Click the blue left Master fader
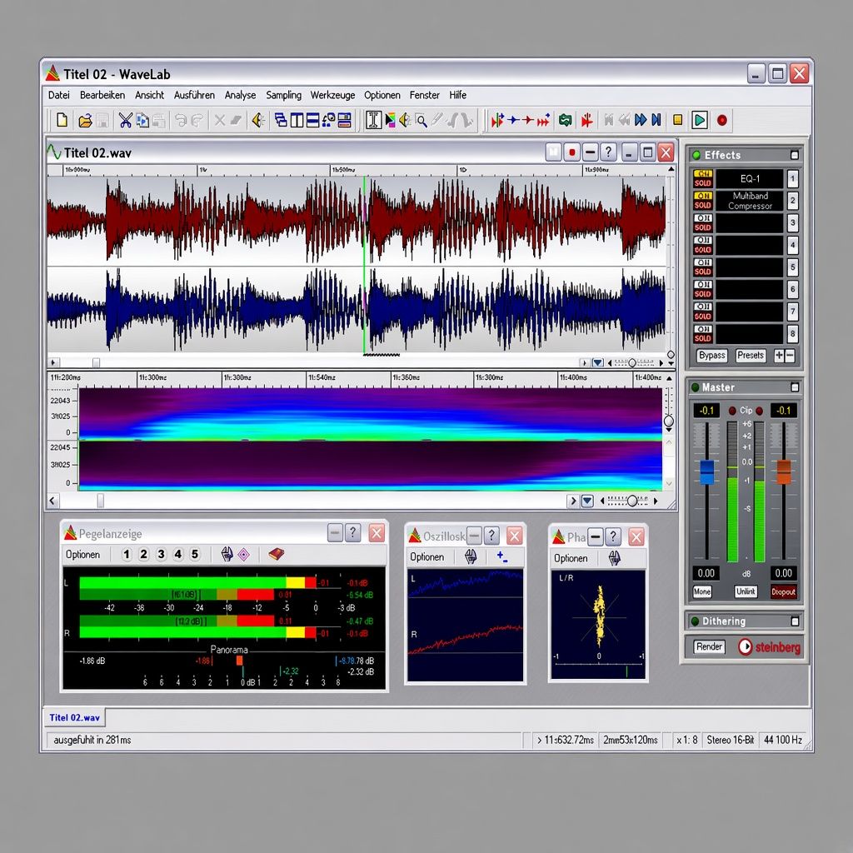Screen dimensions: 853x853 coord(706,472)
